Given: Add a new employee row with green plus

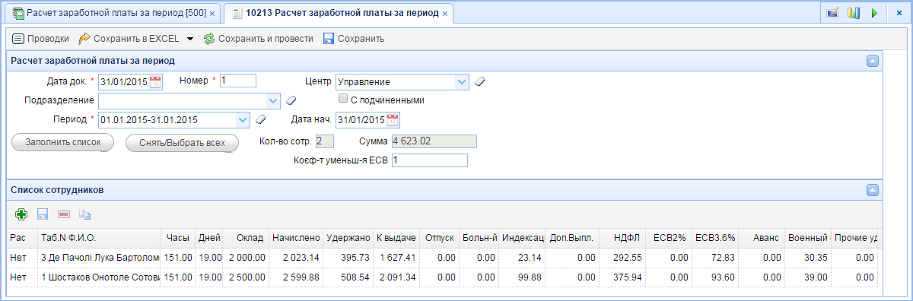Looking at the screenshot, I should coord(21,215).
